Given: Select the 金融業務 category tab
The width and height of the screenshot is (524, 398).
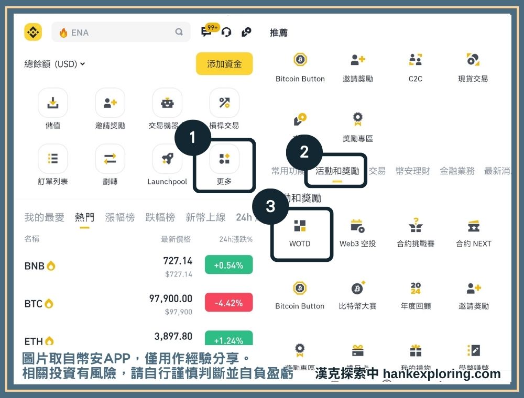Looking at the screenshot, I should [457, 171].
